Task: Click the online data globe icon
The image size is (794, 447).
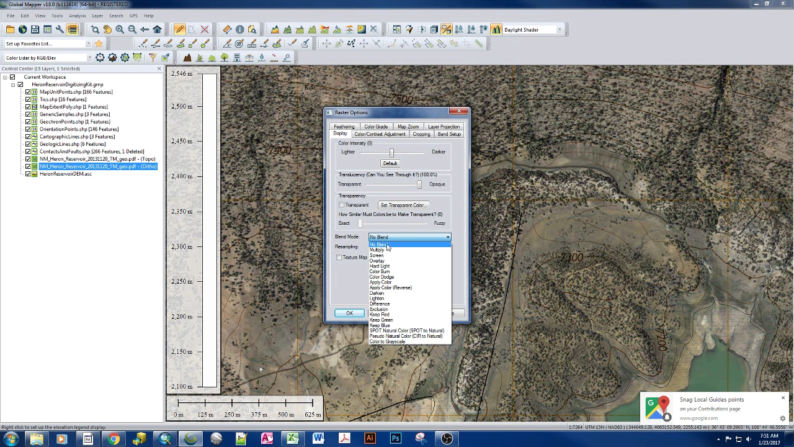Action: [x=23, y=30]
